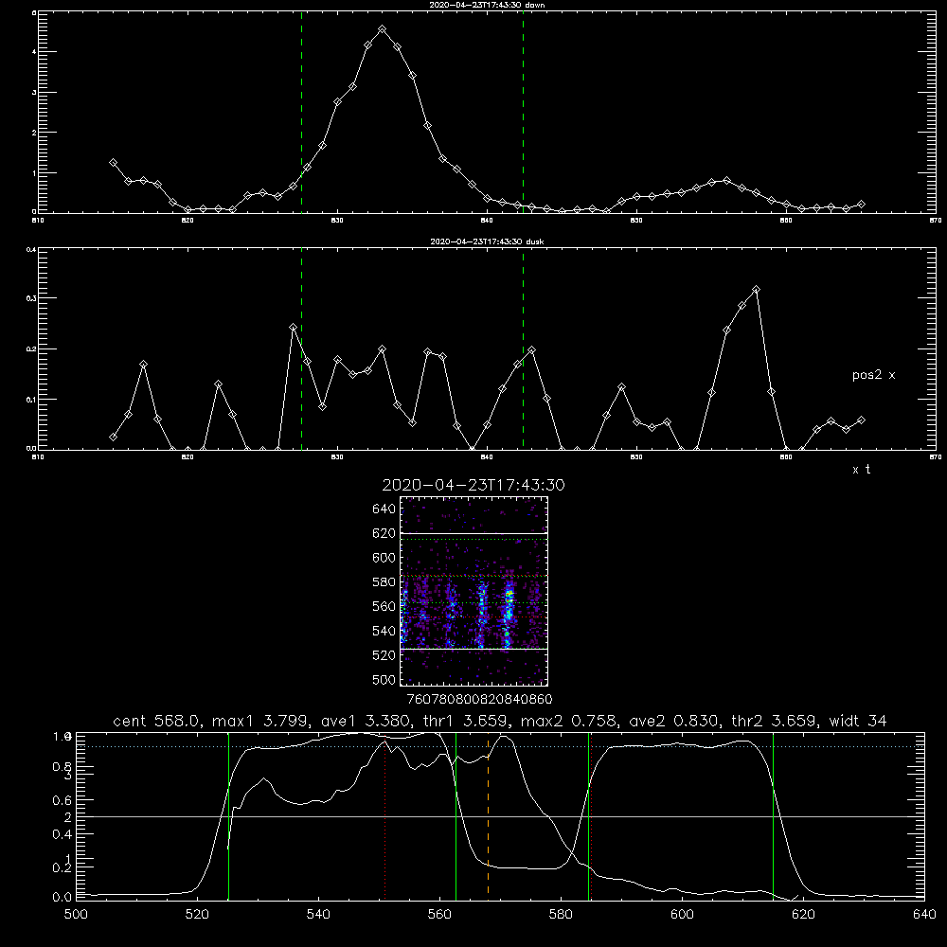Click the first diamond data point of the dawn curve
Image resolution: width=947 pixels, height=947 pixels.
coord(113,163)
